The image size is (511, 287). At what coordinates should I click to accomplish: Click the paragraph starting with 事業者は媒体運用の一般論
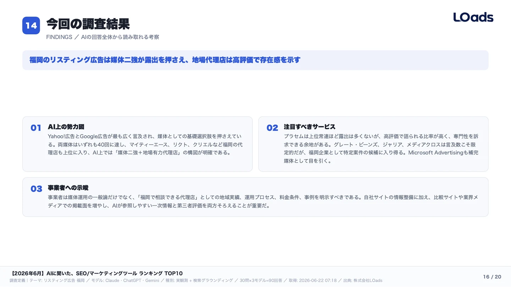(263, 201)
